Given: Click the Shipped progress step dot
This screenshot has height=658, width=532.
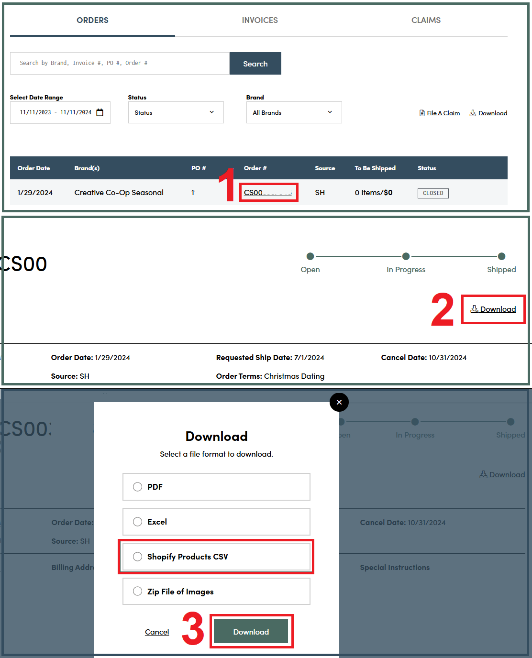Looking at the screenshot, I should [501, 256].
